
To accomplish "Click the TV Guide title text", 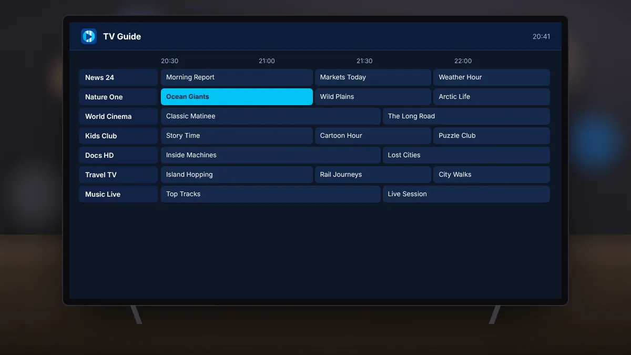I will (x=122, y=36).
